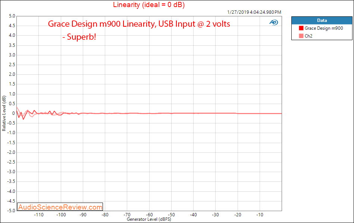Click the Linearity (ideal = 0 dB) graph title
The width and height of the screenshot is (354, 223).
149,4
